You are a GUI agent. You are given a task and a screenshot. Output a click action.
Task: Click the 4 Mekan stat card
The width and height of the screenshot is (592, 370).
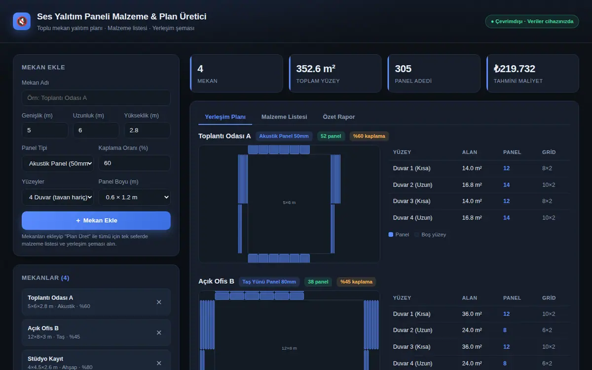point(236,73)
